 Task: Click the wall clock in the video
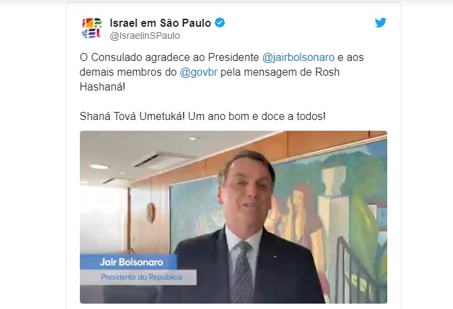[150, 212]
